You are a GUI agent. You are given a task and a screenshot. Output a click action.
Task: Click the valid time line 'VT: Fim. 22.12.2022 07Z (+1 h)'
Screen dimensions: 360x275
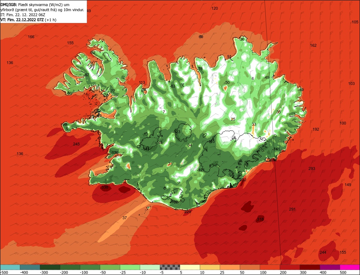(x=28, y=20)
